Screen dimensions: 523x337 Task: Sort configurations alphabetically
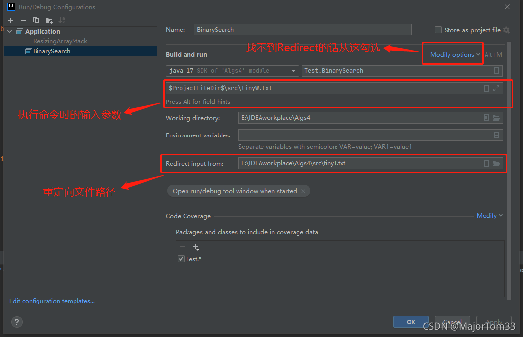(x=62, y=20)
